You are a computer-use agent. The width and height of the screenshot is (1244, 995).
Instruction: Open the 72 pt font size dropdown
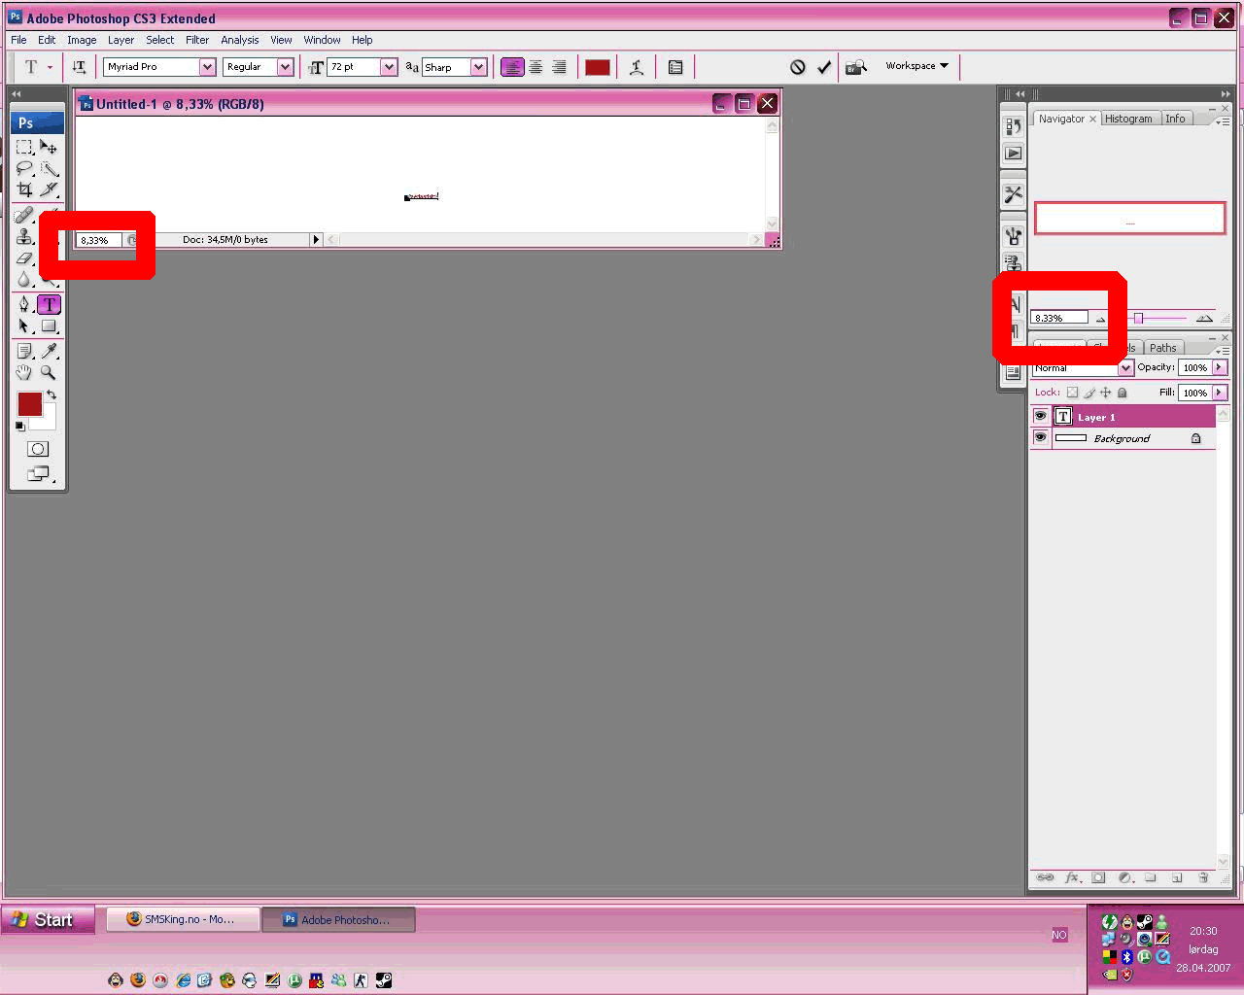[389, 67]
